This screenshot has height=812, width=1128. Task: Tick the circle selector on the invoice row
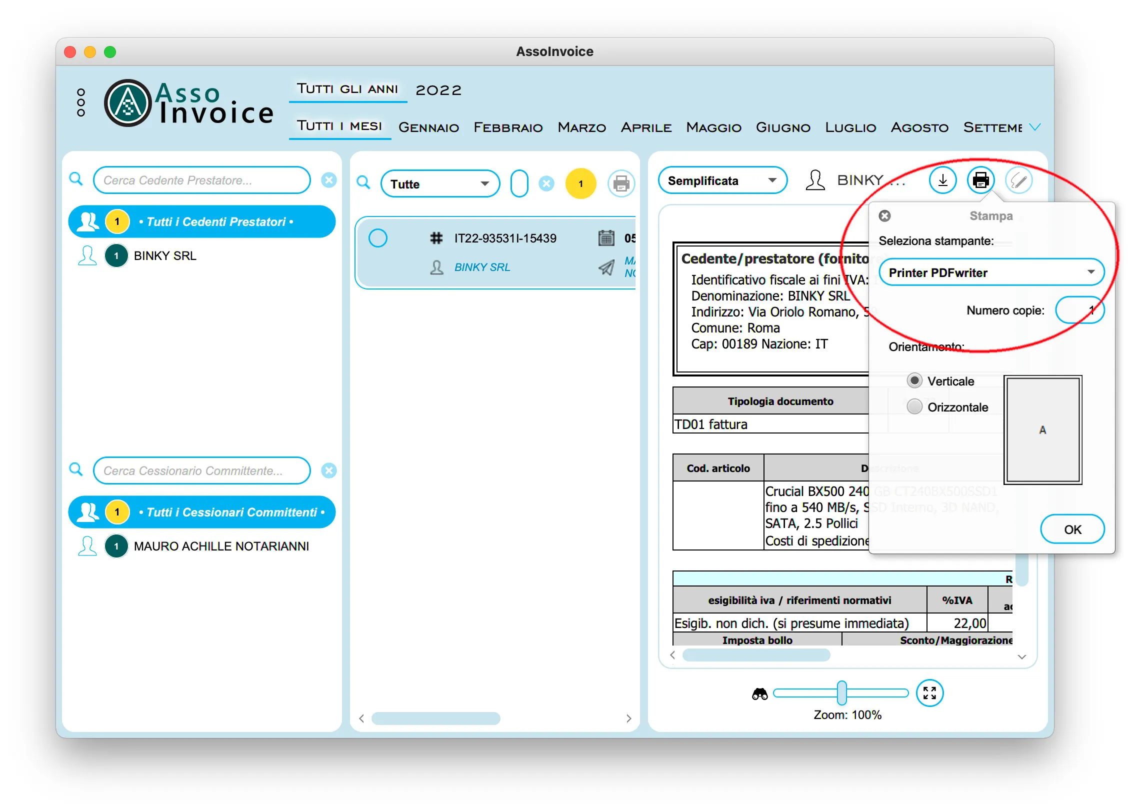click(x=378, y=238)
